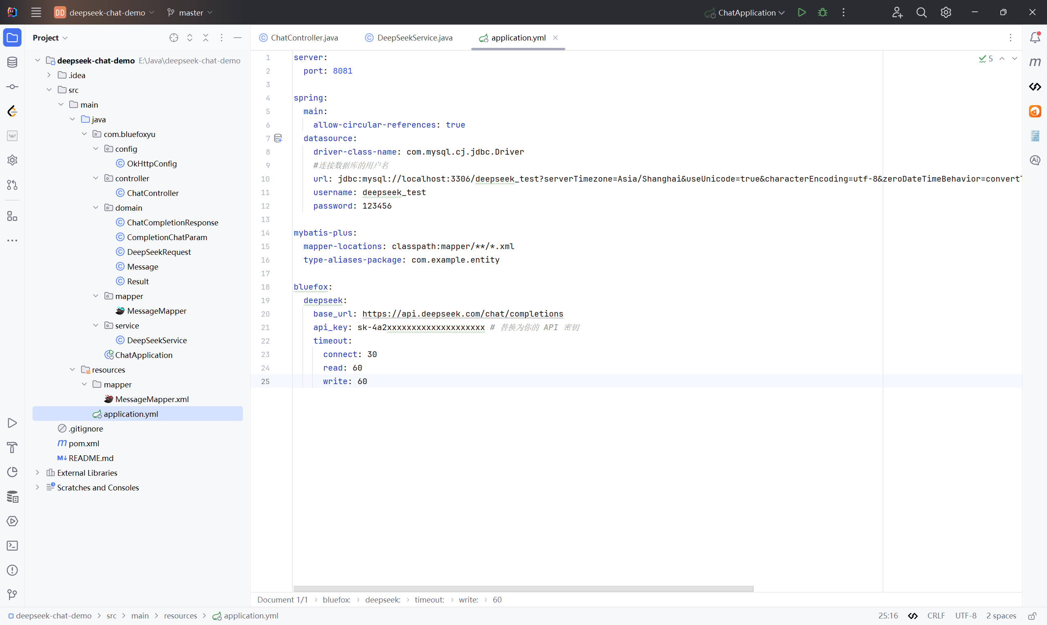Click the Select Opened File crosshair icon

[x=173, y=38]
